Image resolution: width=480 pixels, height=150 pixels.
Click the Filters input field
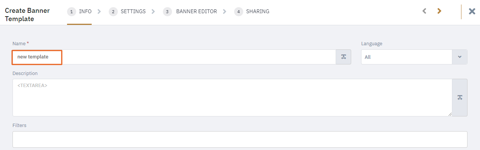point(240,139)
